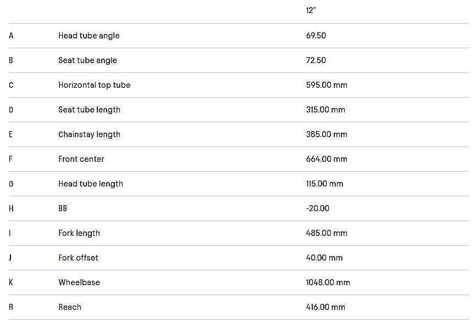The width and height of the screenshot is (475, 328).
Task: Click the 1048.00 mm wheelbase value
Action: 328,282
